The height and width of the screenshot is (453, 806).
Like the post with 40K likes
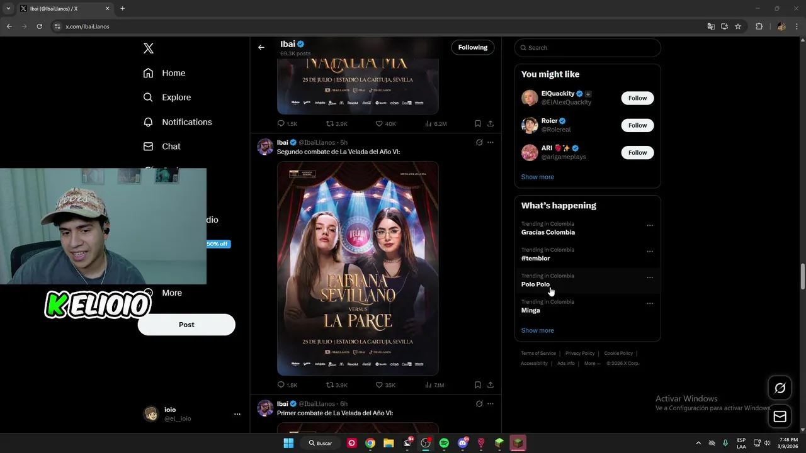tap(385, 124)
